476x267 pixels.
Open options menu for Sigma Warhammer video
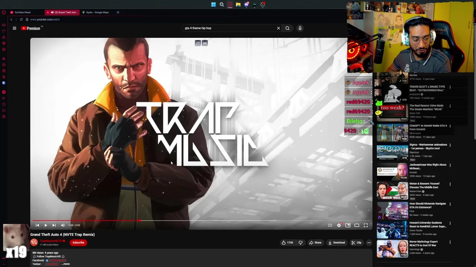click(x=450, y=145)
